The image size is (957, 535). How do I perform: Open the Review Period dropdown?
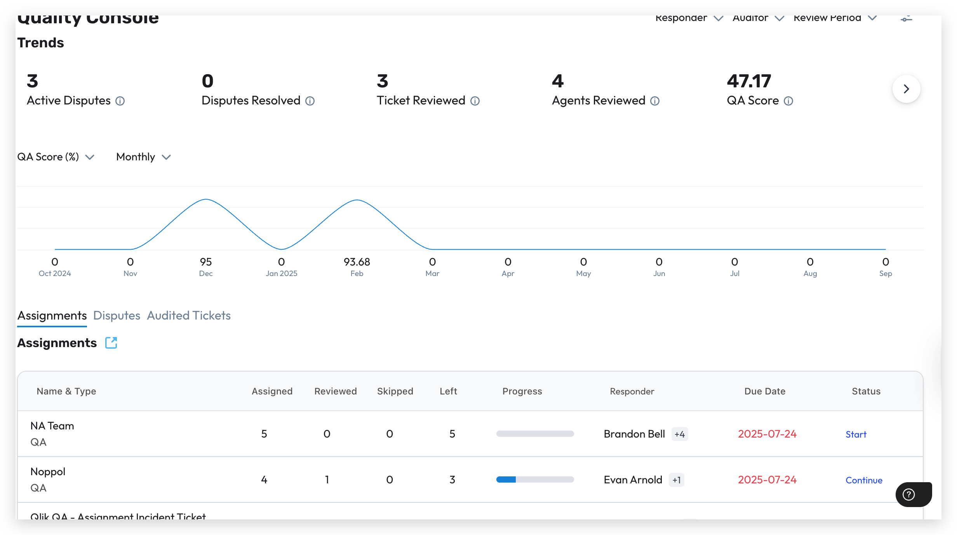pos(835,18)
